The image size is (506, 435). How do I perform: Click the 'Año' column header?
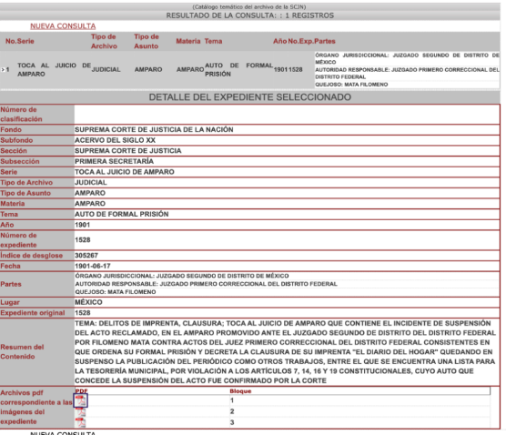[279, 41]
